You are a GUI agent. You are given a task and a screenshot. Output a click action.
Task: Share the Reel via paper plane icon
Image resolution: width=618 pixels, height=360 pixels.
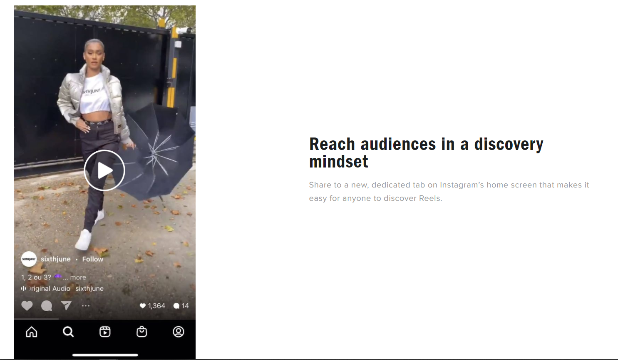66,306
